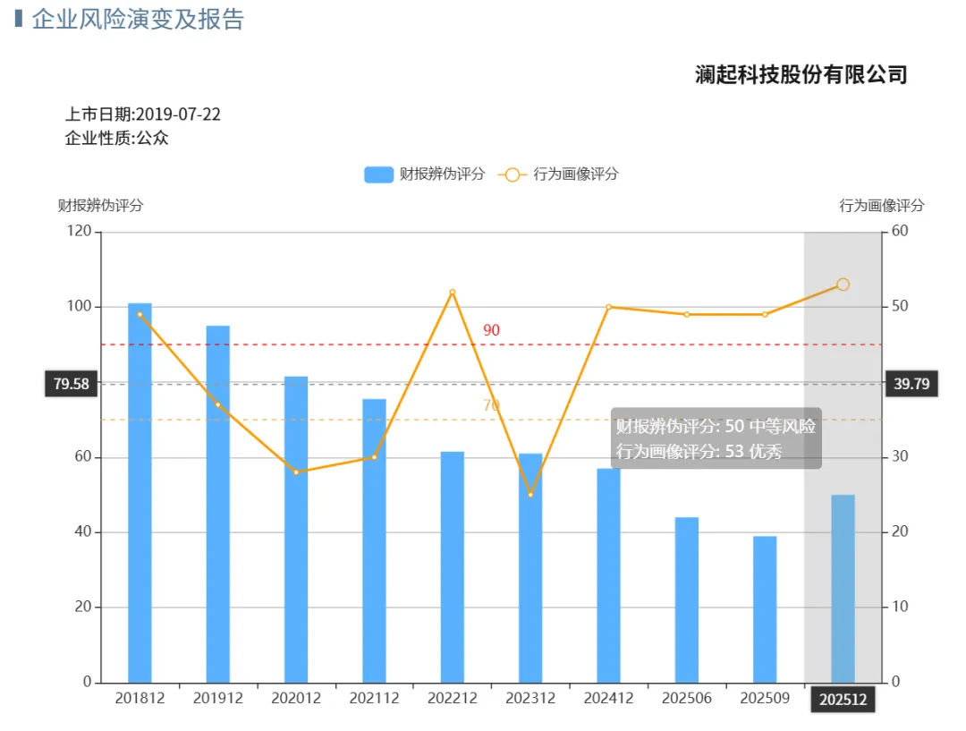This screenshot has width=966, height=731.
Task: Click the left axis title 财报辨伪评分
Action: coord(100,205)
